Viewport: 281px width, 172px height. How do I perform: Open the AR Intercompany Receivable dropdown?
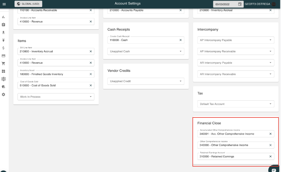point(236,74)
